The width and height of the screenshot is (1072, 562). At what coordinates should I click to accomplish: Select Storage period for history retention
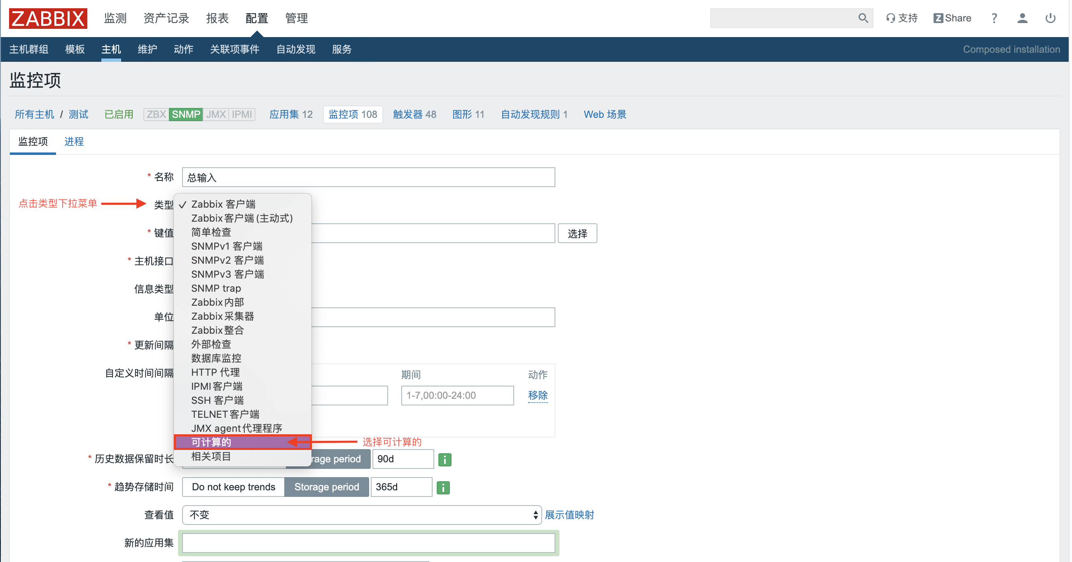click(340, 459)
